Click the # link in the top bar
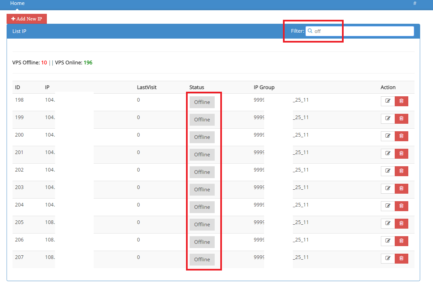This screenshot has height=286, width=433. click(415, 3)
